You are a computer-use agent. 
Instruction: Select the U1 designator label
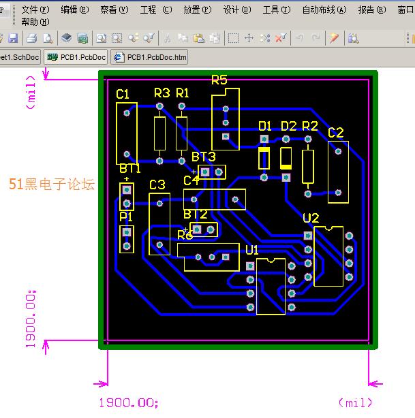pyautogui.click(x=251, y=250)
